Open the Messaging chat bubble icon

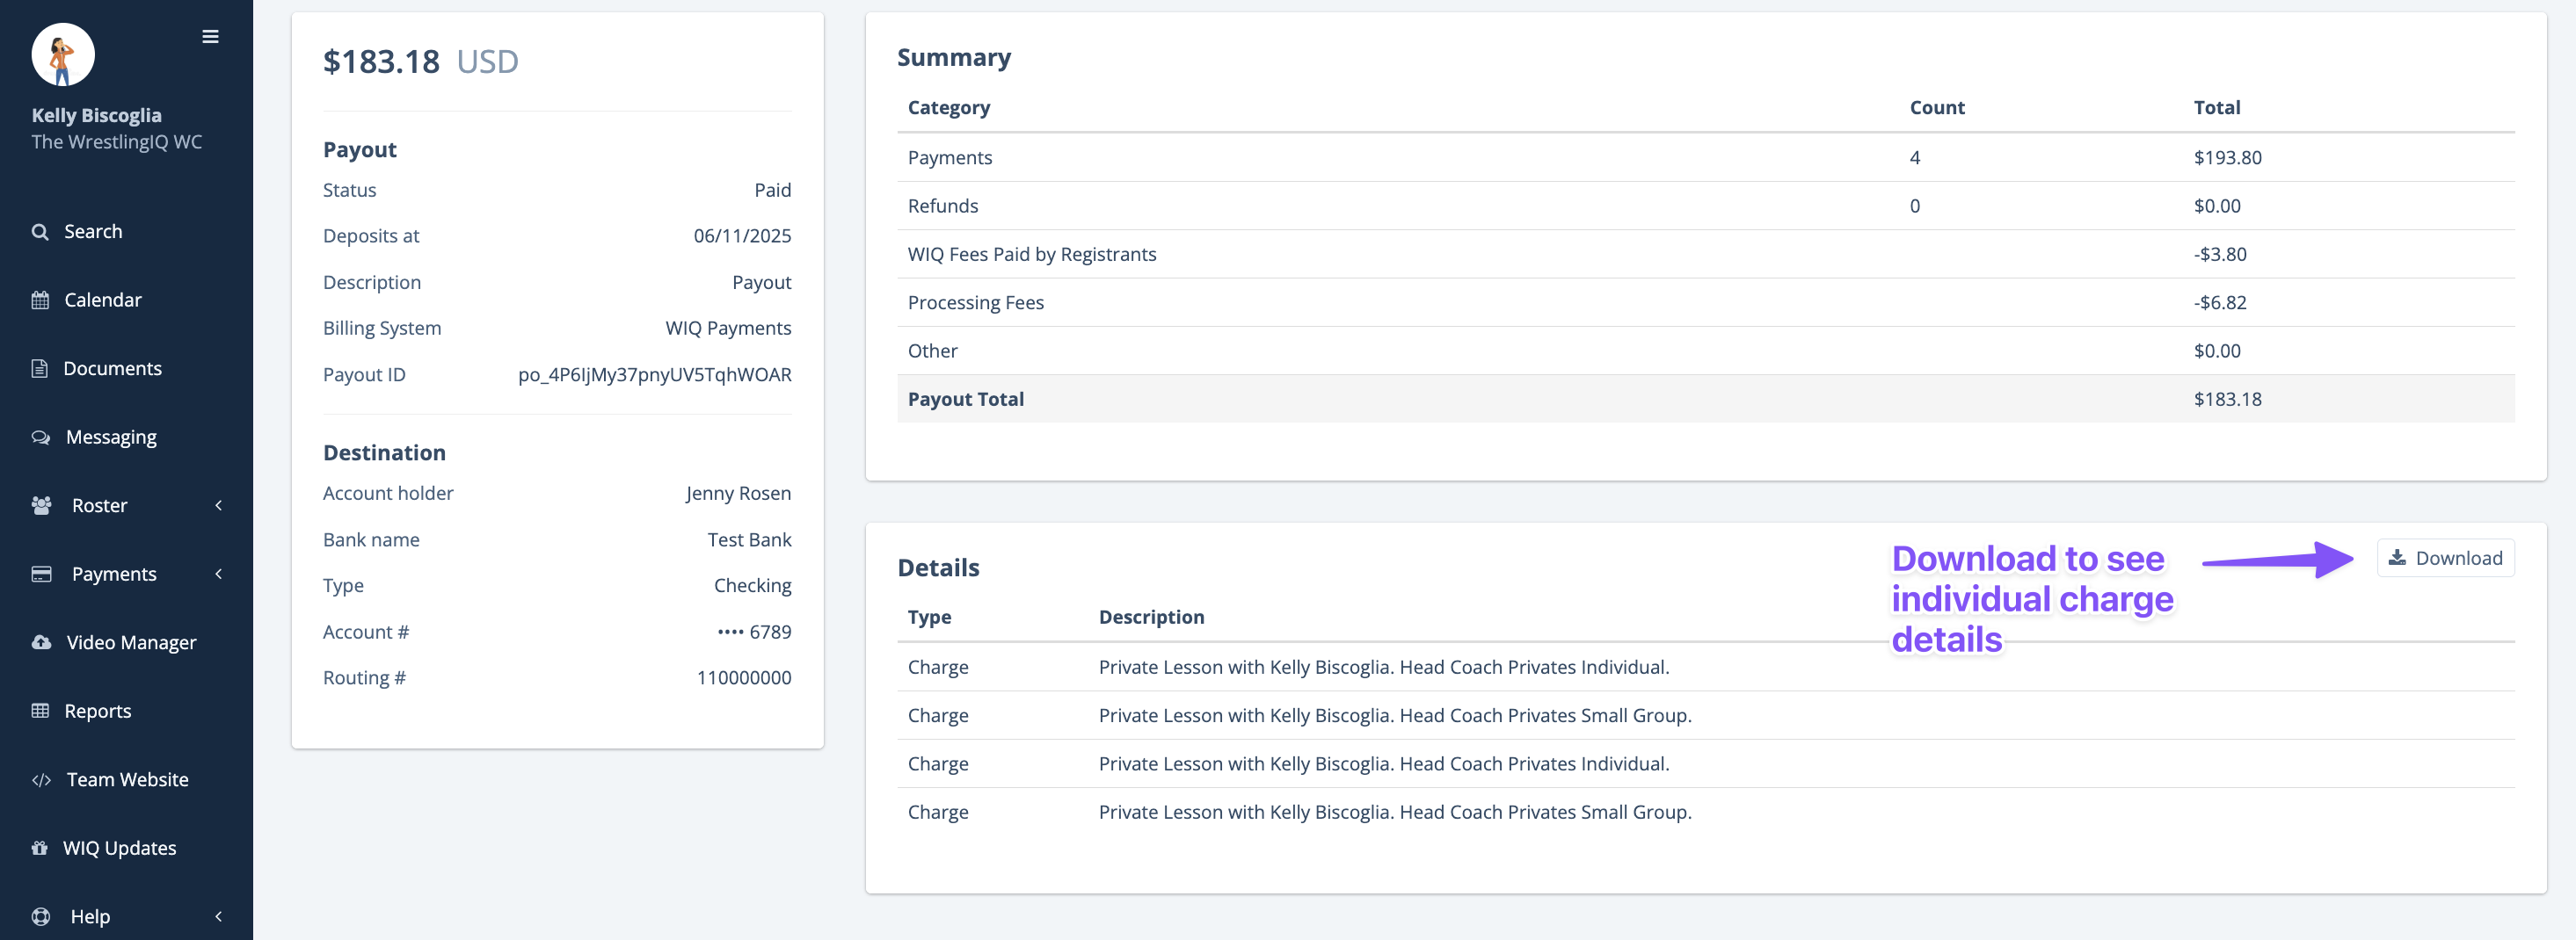[41, 437]
